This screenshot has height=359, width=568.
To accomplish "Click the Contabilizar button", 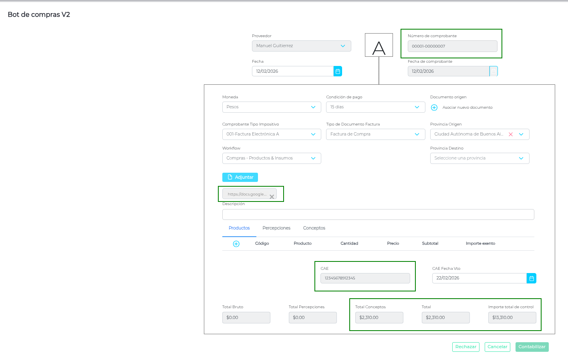I will [x=532, y=347].
